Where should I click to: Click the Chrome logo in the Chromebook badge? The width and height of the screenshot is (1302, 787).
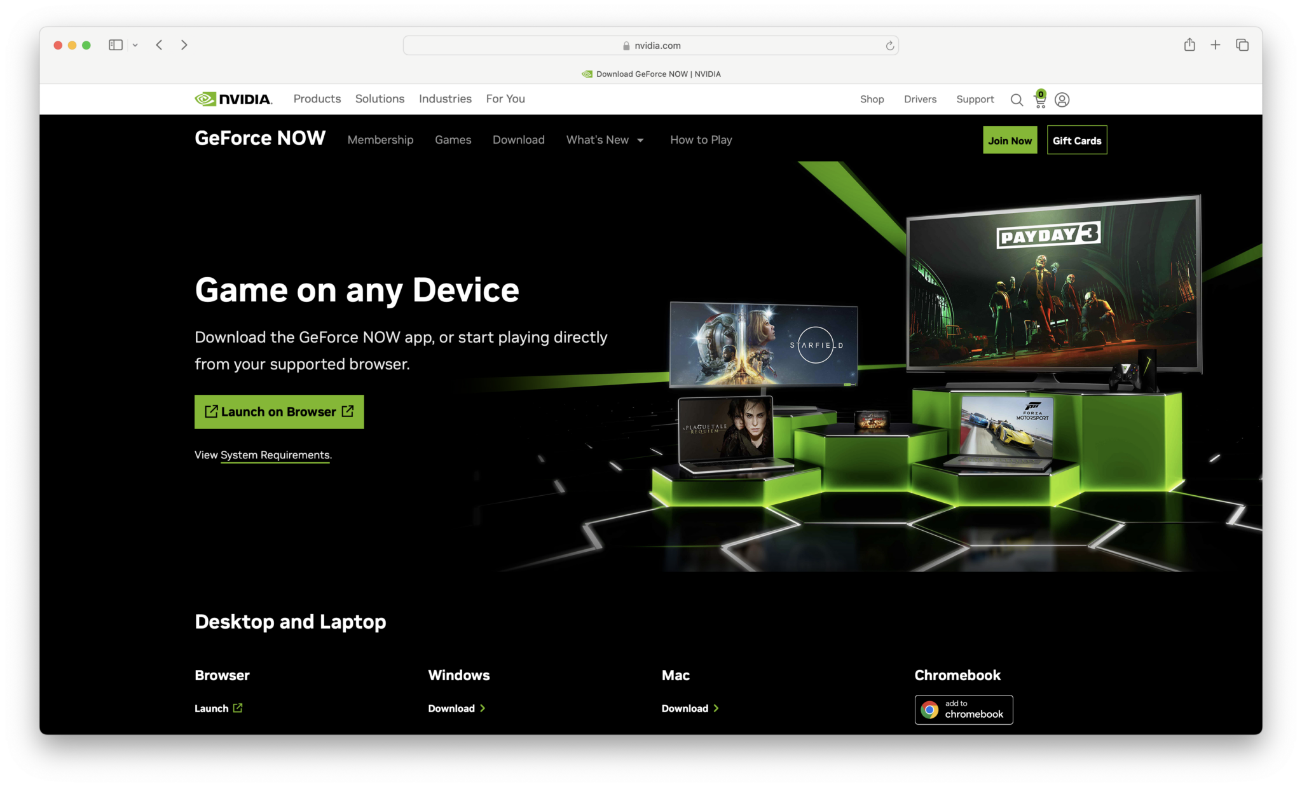(929, 709)
